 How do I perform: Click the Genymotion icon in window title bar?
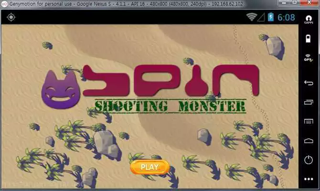4,4
